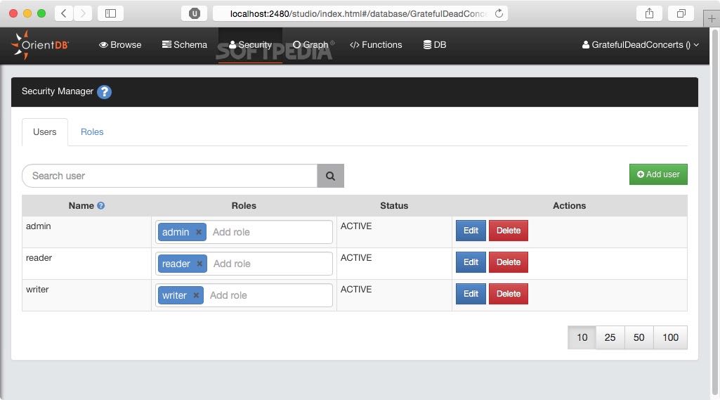Reload the page
The height and width of the screenshot is (400, 720).
[x=499, y=13]
